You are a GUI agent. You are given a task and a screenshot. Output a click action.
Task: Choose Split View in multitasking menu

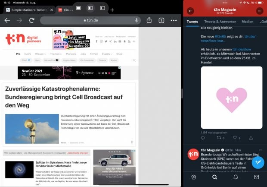[90, 8]
